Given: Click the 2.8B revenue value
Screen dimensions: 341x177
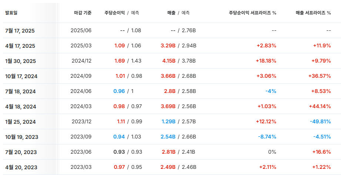Looking at the screenshot, I should [x=170, y=91].
